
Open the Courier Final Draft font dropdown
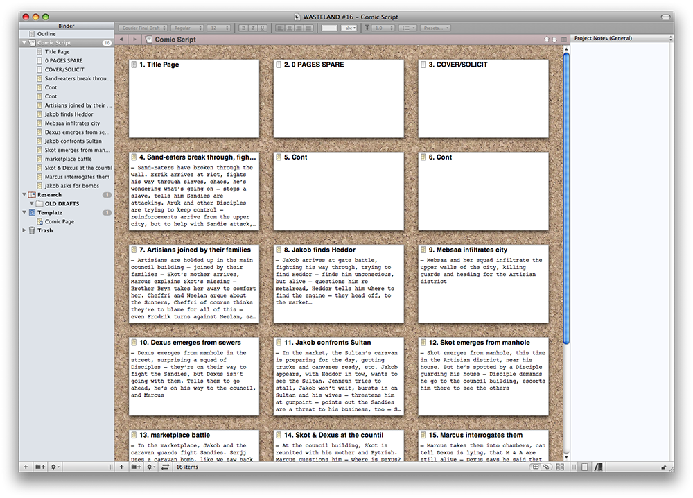(143, 28)
